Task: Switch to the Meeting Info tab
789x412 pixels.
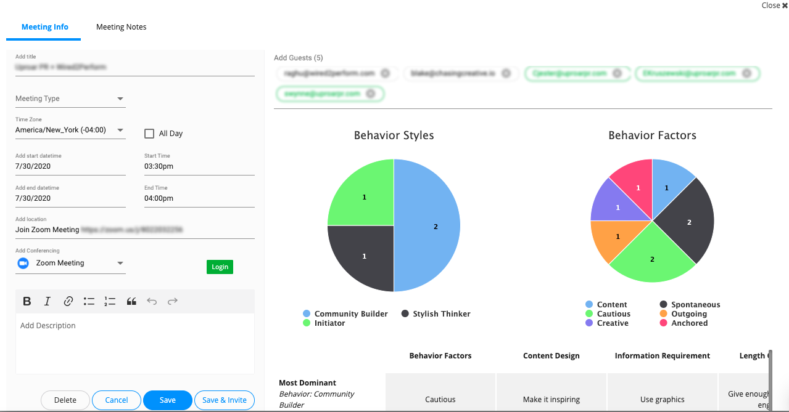Action: pyautogui.click(x=44, y=27)
